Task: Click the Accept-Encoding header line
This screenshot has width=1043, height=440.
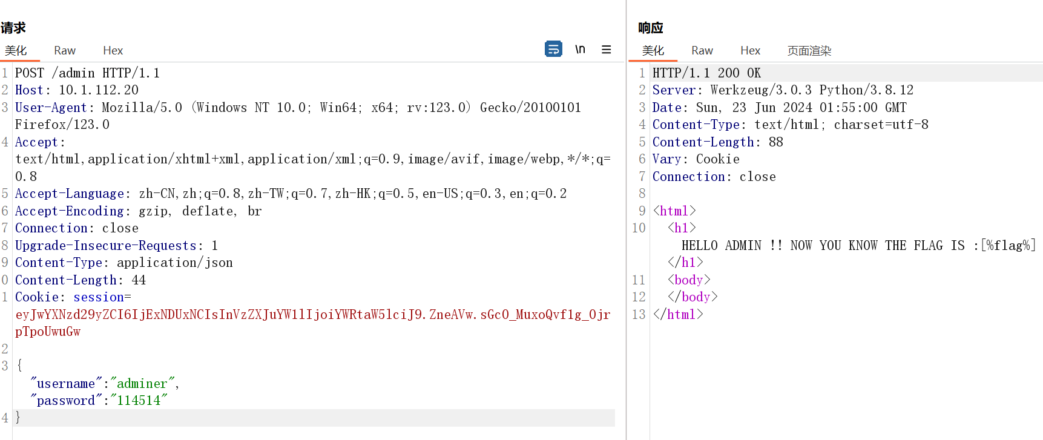Action: 139,211
